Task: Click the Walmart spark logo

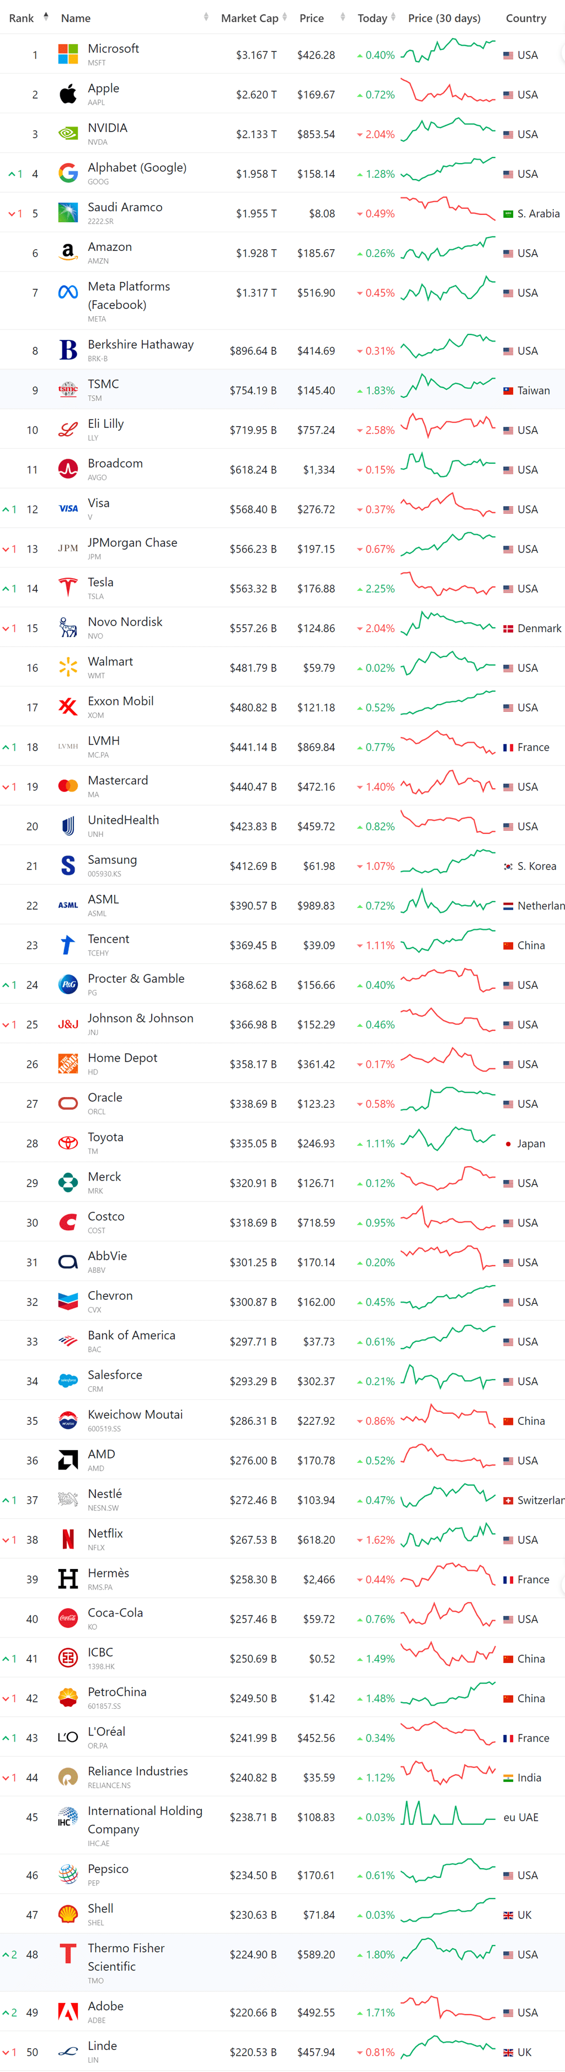Action: (x=68, y=668)
